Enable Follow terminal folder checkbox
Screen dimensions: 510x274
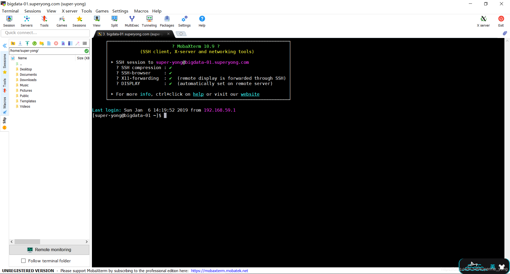click(23, 261)
